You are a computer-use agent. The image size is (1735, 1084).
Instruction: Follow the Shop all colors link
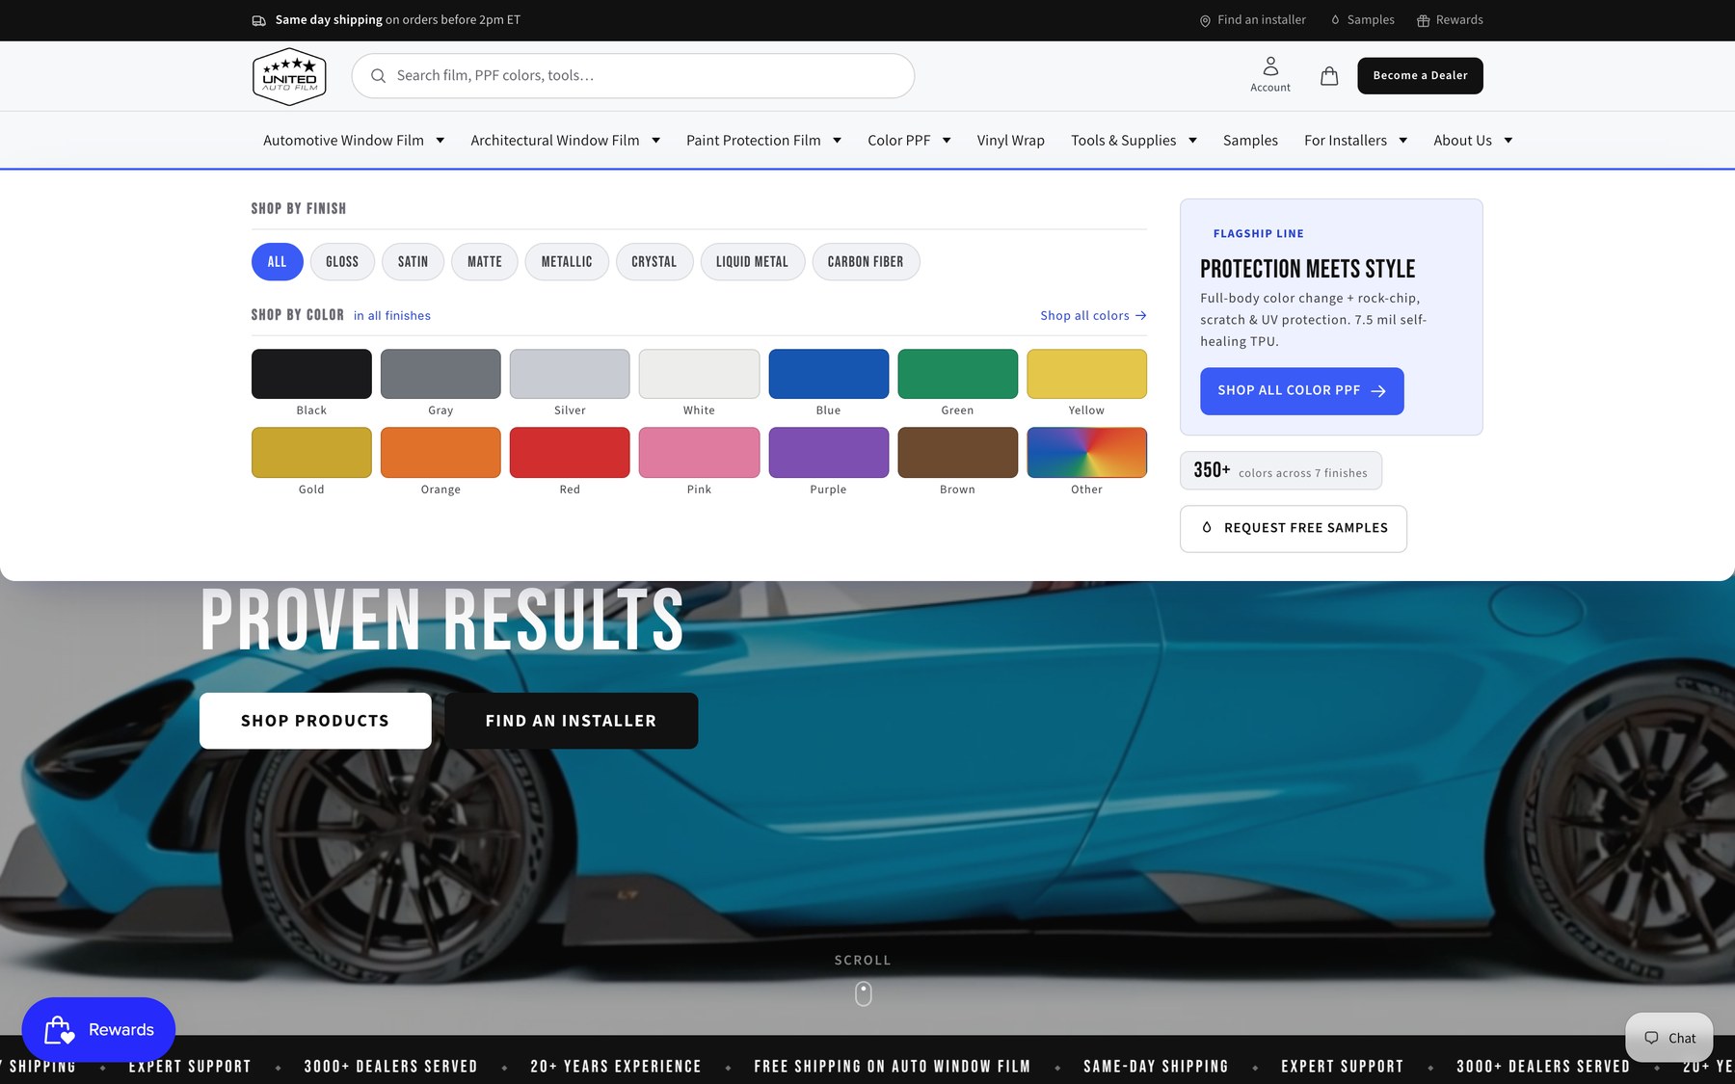[x=1093, y=316]
